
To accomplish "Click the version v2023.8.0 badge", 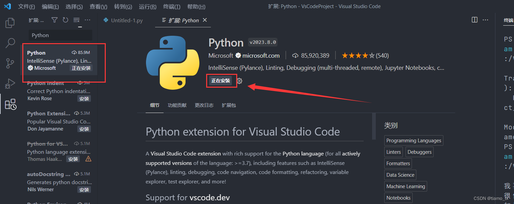I will pos(263,42).
